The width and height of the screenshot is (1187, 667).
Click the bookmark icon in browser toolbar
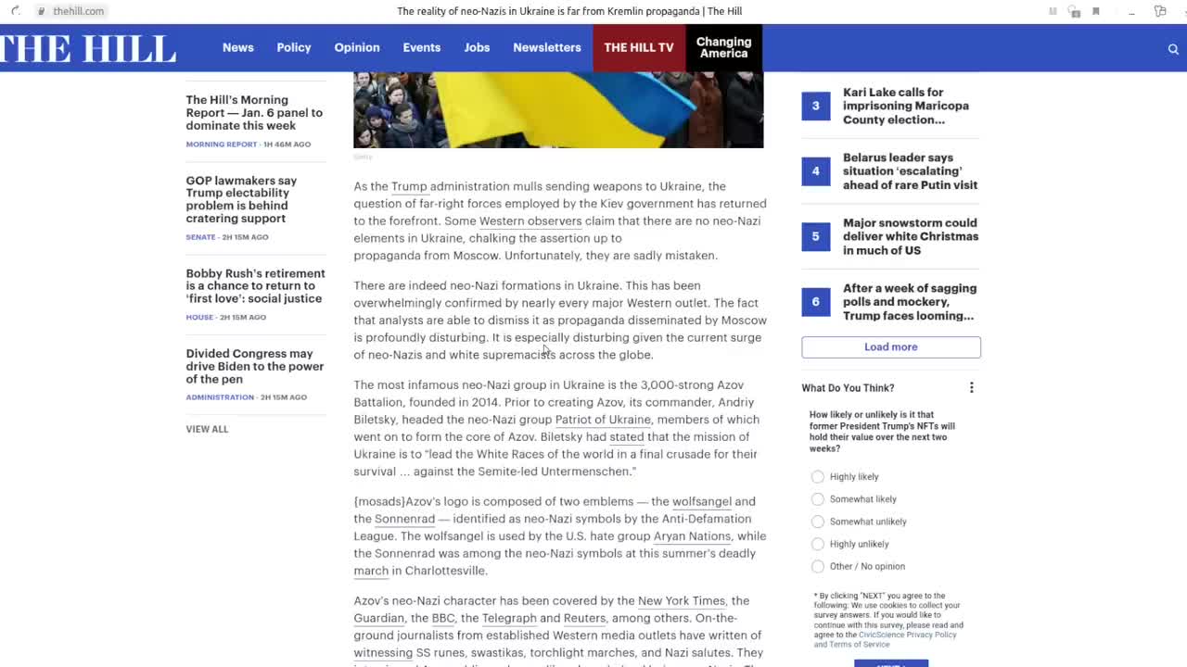pyautogui.click(x=1096, y=11)
